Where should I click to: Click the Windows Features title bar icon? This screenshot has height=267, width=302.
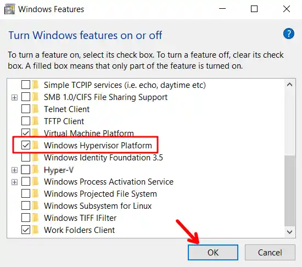9,9
